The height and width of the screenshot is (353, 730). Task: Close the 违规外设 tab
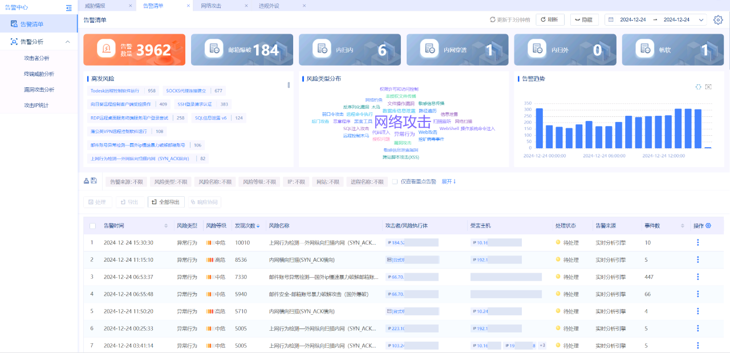pos(304,5)
